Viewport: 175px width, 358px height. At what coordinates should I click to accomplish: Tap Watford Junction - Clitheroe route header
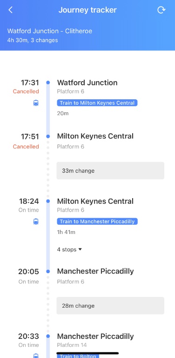[x=50, y=31]
